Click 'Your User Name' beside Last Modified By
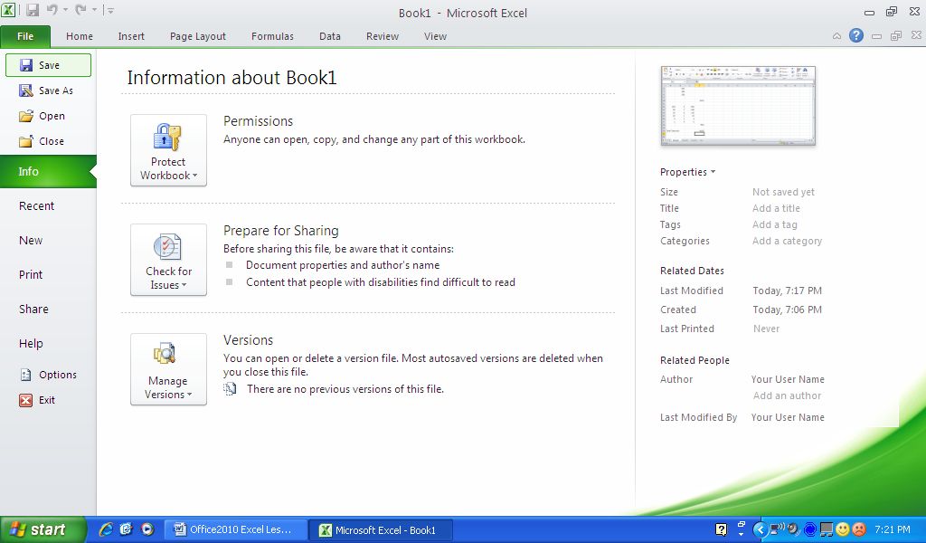This screenshot has width=926, height=543. pyautogui.click(x=788, y=417)
